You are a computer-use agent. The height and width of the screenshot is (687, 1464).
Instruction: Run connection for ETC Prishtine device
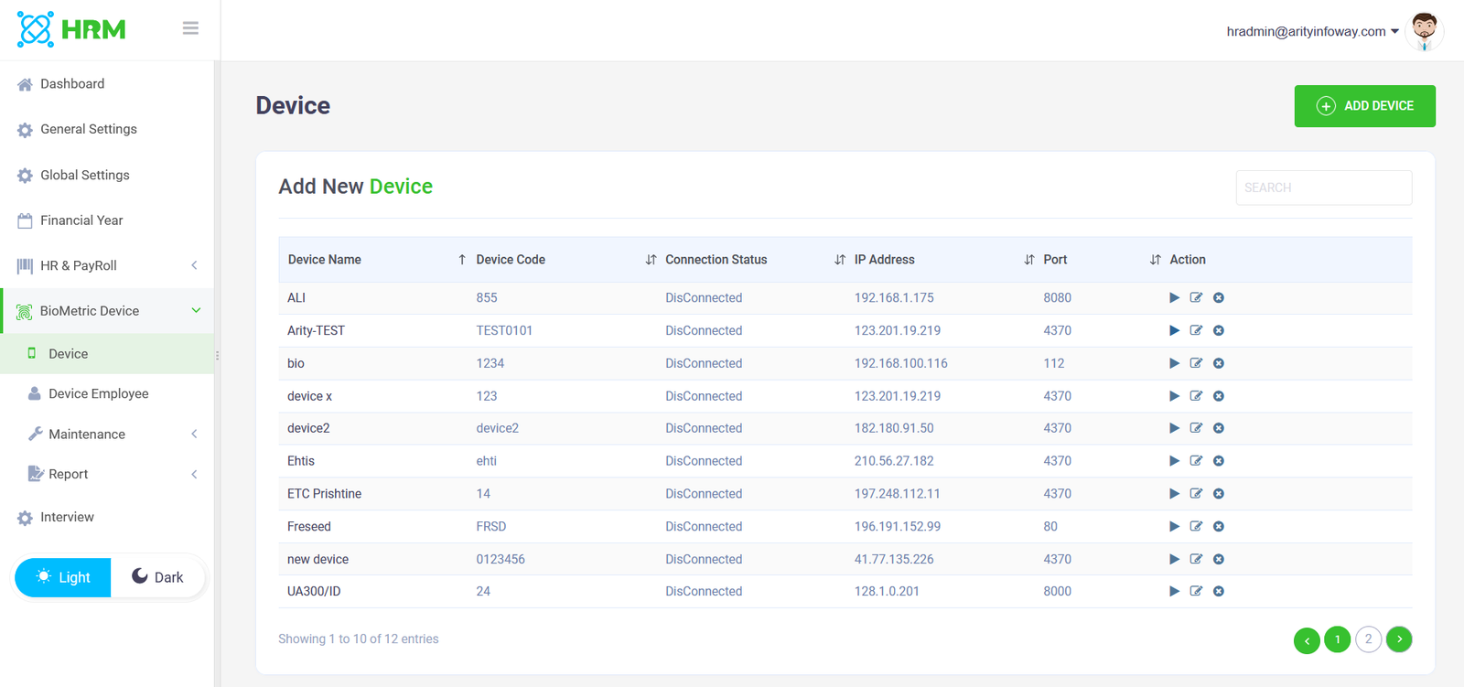1174,494
